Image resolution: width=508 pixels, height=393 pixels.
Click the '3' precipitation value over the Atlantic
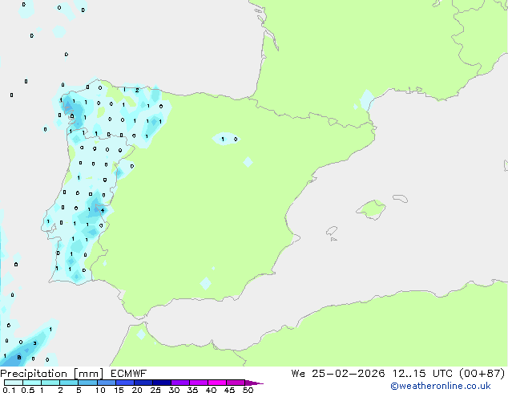(x=35, y=343)
